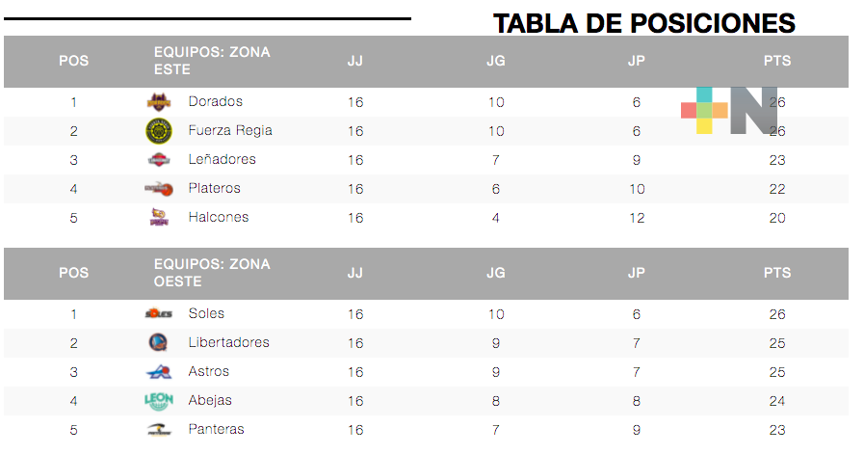This screenshot has height=454, width=864.
Task: Click the Zona Este JG column header
Action: click(x=496, y=61)
